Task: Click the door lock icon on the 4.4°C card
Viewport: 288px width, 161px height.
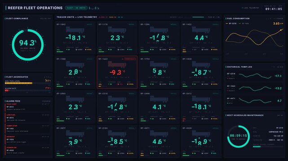Action: 202,50
